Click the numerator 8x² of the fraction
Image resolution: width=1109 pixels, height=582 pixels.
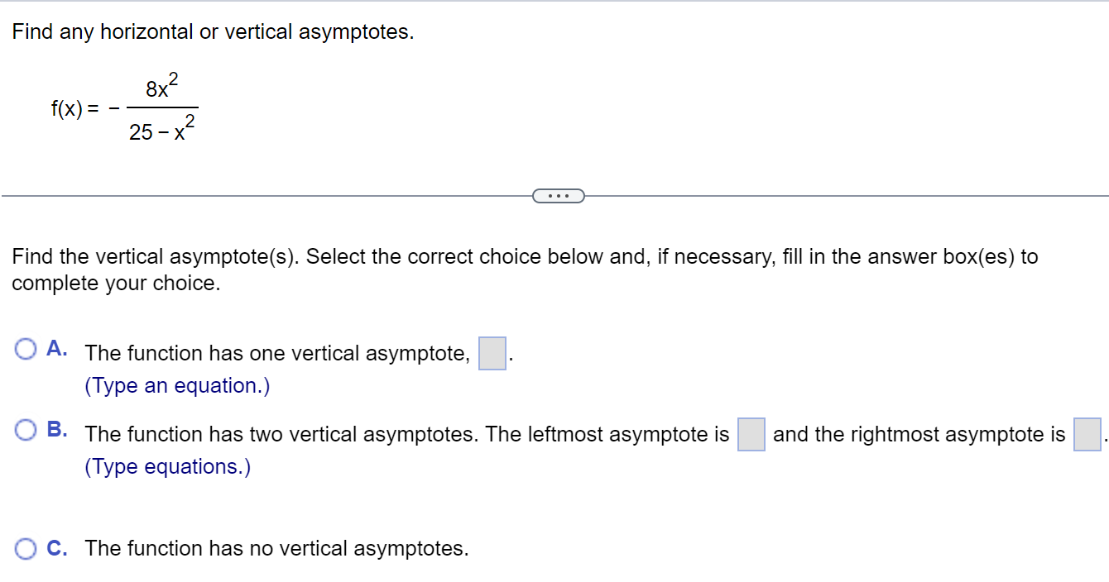coord(162,87)
